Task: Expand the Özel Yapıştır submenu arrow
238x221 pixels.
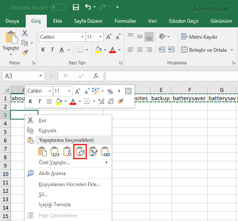Action: tap(107, 162)
